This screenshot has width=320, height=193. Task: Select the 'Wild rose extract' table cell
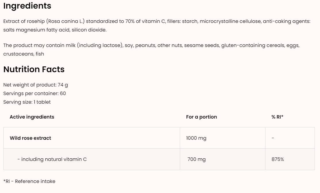[30, 138]
